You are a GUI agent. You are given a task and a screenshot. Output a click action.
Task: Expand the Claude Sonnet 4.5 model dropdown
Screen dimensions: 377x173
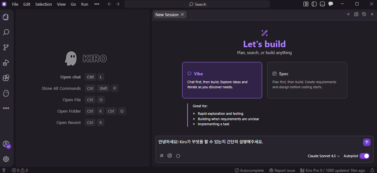point(323,156)
